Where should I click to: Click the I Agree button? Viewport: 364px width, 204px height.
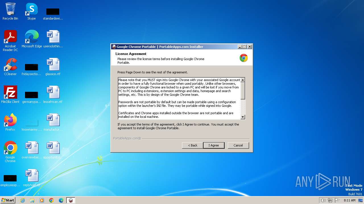[214, 145]
